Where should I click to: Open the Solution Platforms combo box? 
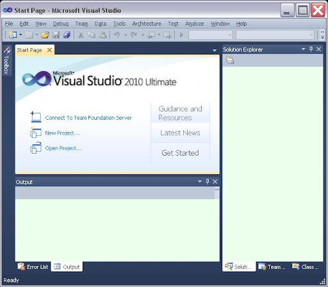(x=275, y=35)
